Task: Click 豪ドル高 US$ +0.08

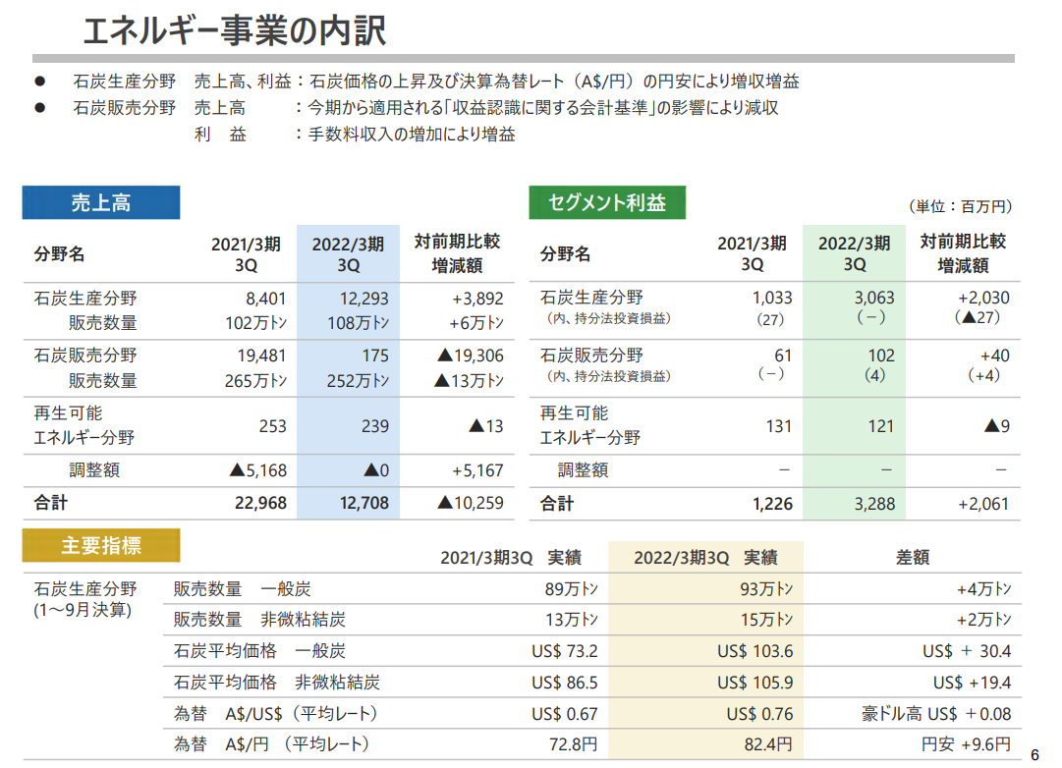Action: (936, 715)
